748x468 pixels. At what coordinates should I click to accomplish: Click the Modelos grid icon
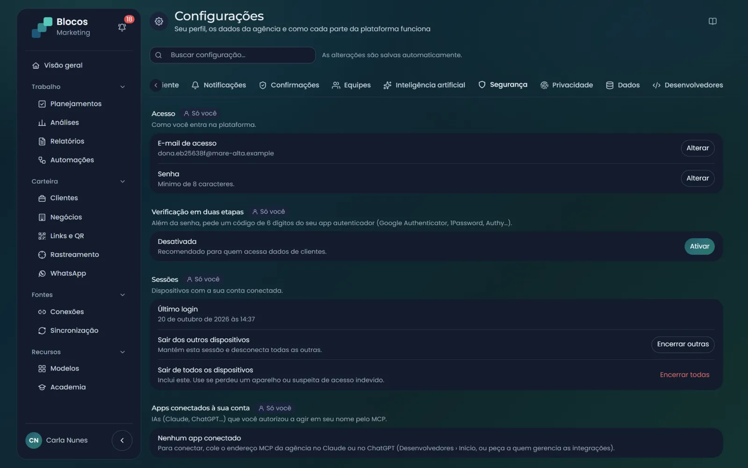[42, 369]
